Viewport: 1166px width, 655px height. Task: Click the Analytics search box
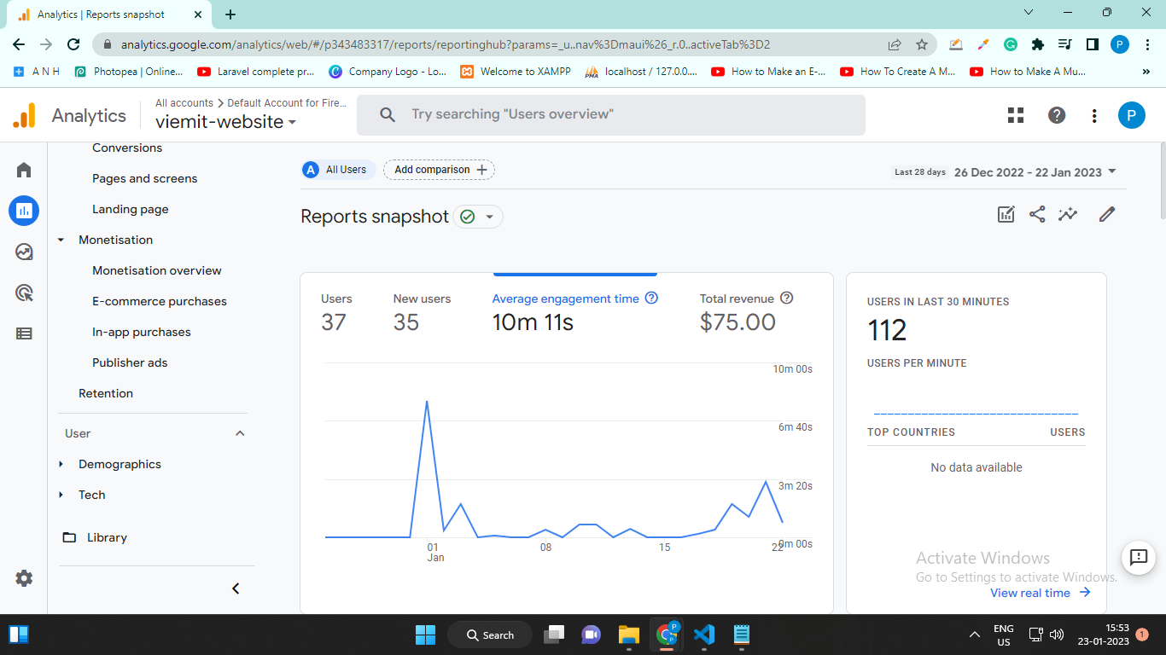click(x=611, y=114)
